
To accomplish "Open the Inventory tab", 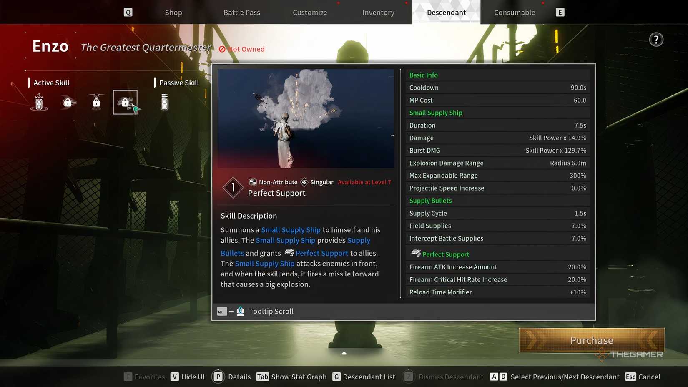I will pos(378,13).
